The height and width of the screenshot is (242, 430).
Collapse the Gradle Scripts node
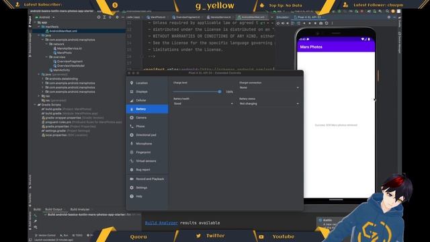(x=35, y=105)
